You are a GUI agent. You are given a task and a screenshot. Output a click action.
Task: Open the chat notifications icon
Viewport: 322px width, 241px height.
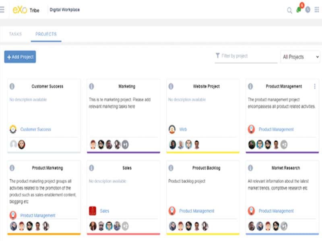click(299, 10)
